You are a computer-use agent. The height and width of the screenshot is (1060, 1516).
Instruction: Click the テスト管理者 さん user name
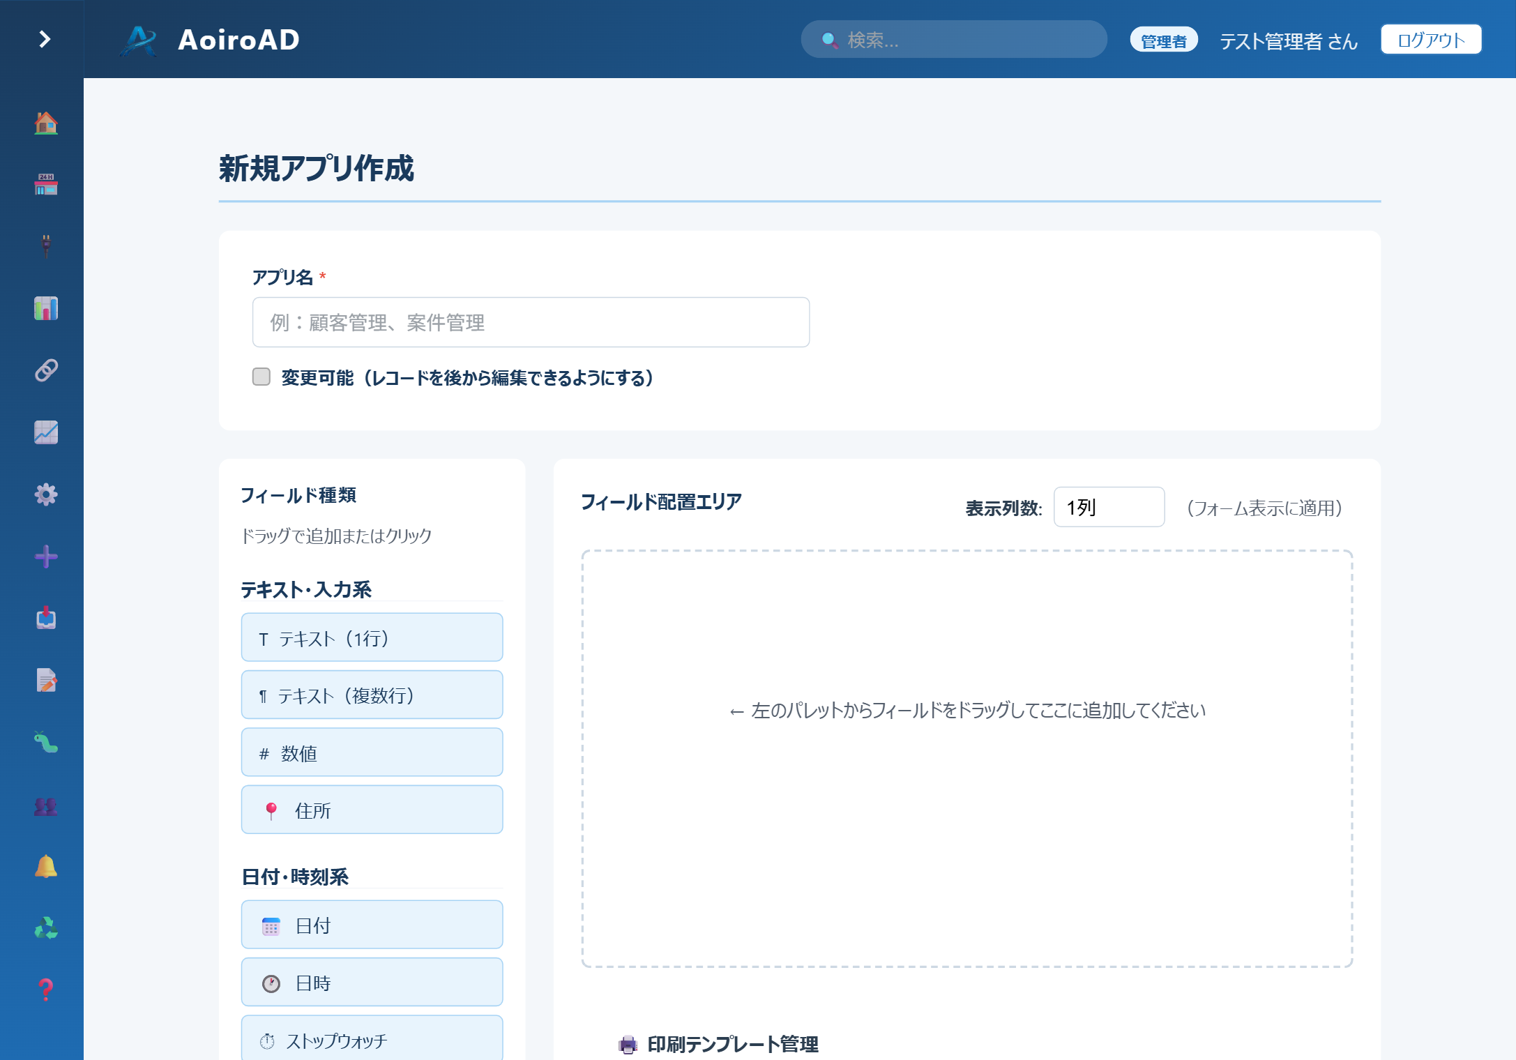(1289, 41)
